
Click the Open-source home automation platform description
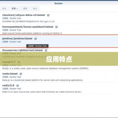pyautogui.click(x=32, y=33)
